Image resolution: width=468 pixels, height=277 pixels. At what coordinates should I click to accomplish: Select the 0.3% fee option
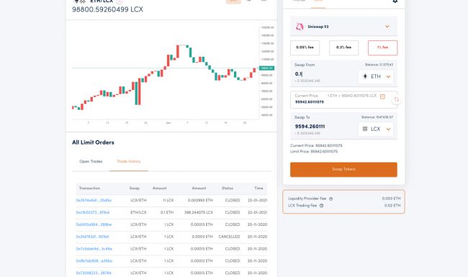(x=343, y=47)
